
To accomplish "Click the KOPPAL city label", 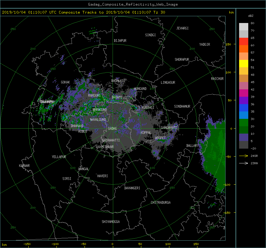I will point(146,133).
